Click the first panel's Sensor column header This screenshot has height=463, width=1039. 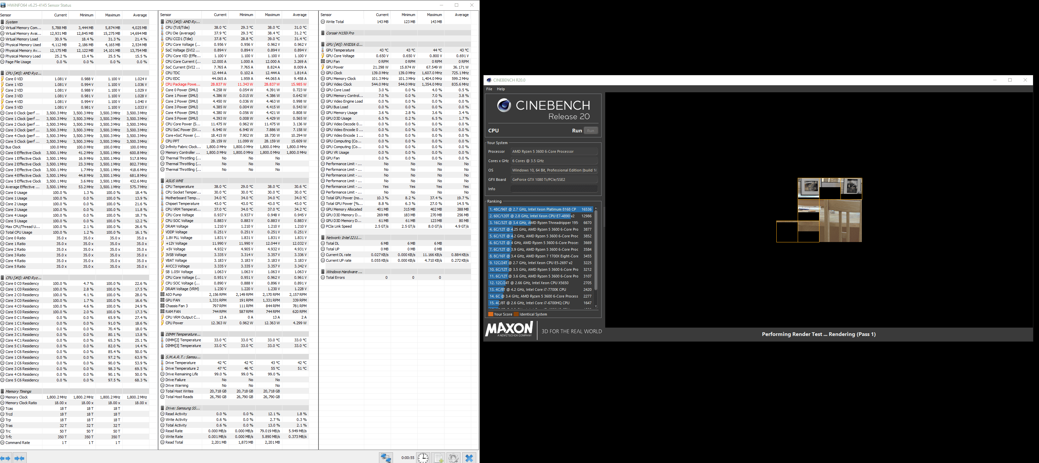point(21,15)
